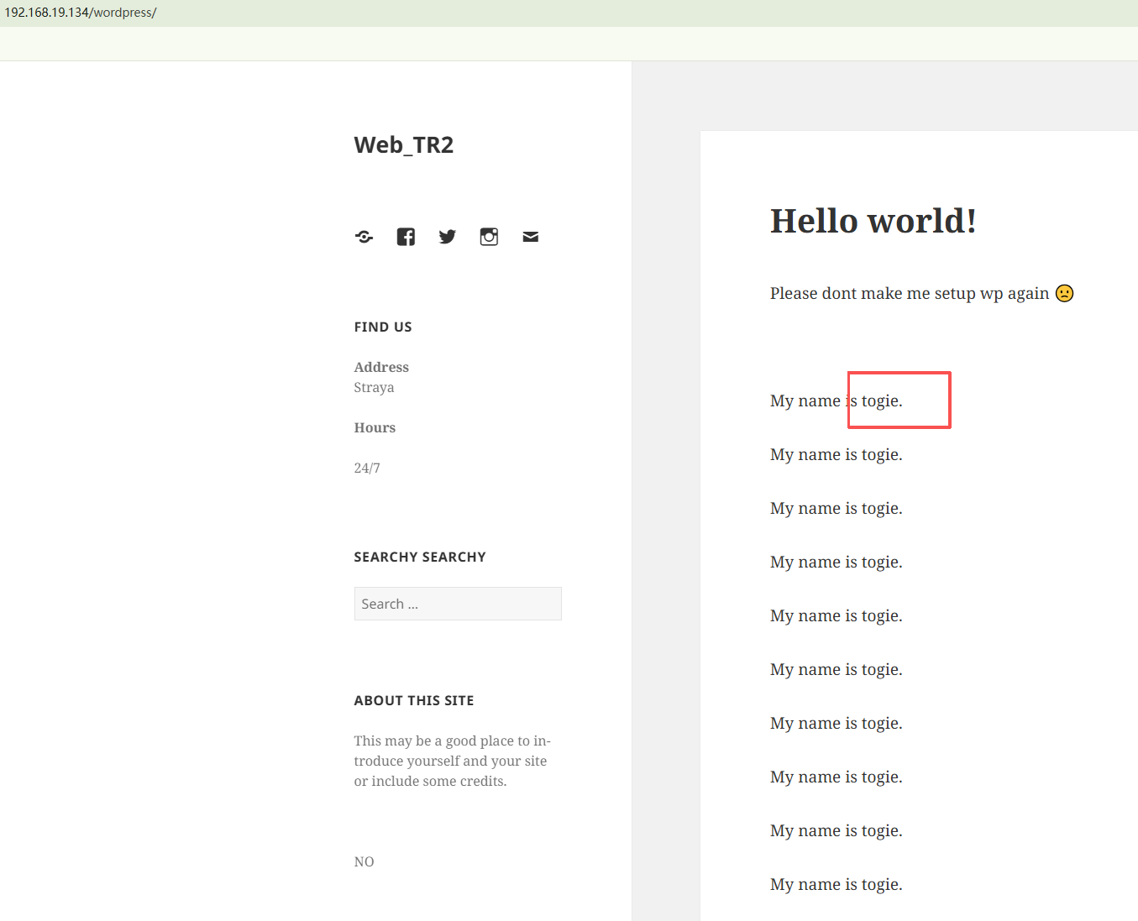Open the generic link social icon

(364, 237)
